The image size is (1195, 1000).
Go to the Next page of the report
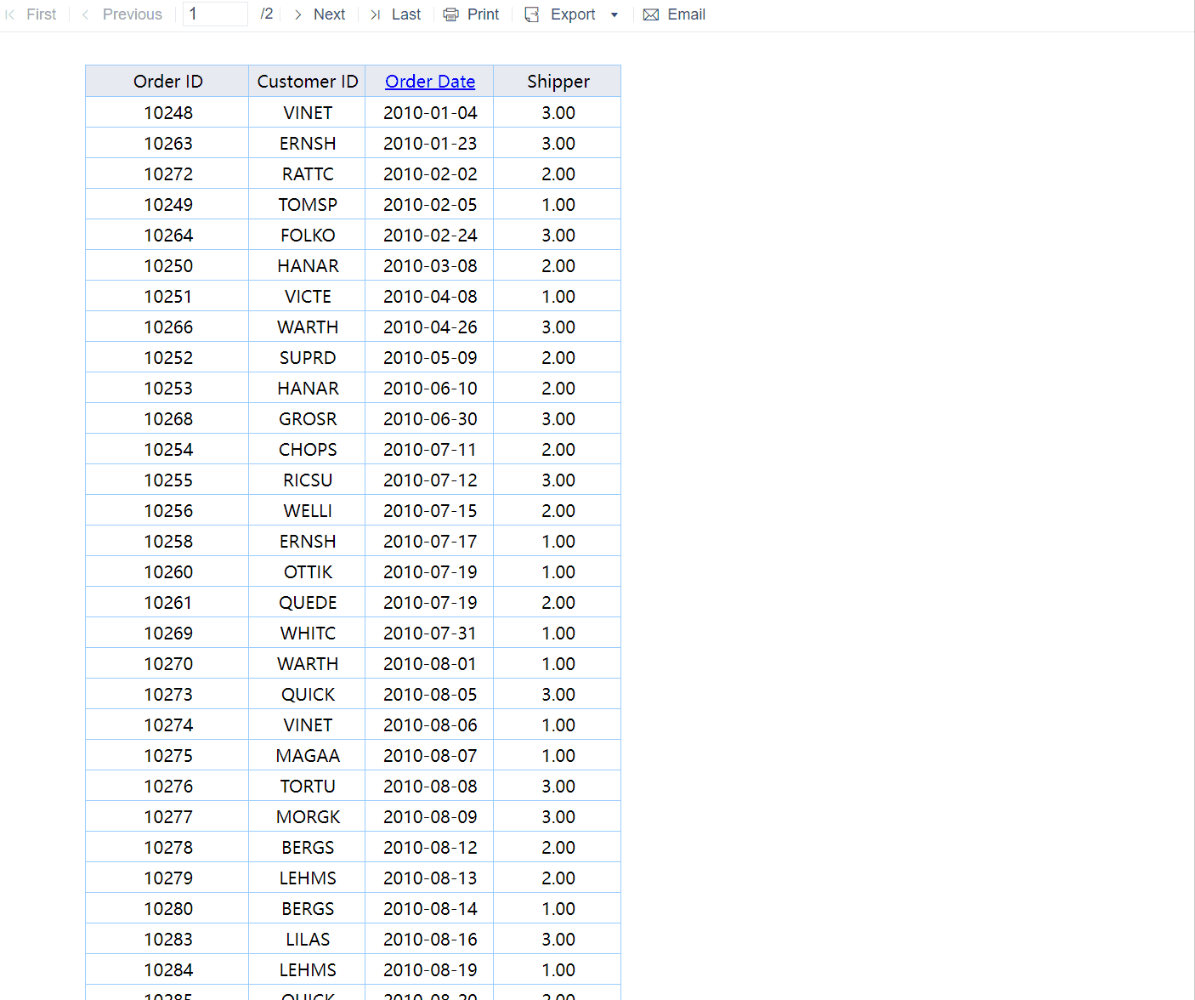pyautogui.click(x=329, y=14)
